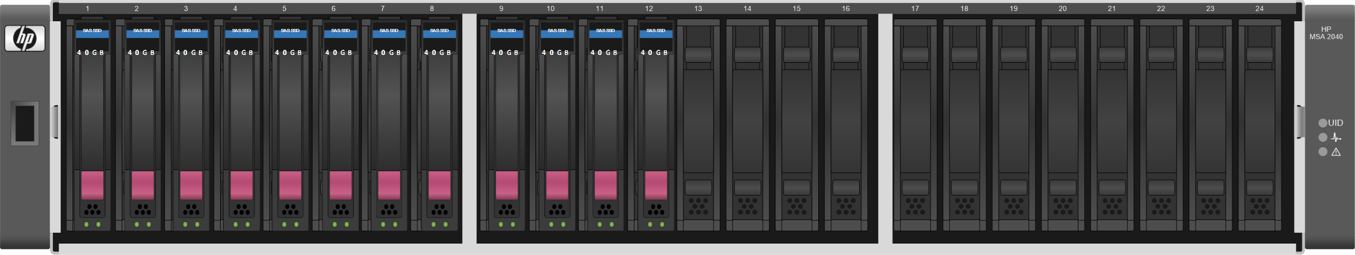Screen dimensions: 1355x255
Task: Click the warning triangle fault icon
Action: tap(1335, 152)
